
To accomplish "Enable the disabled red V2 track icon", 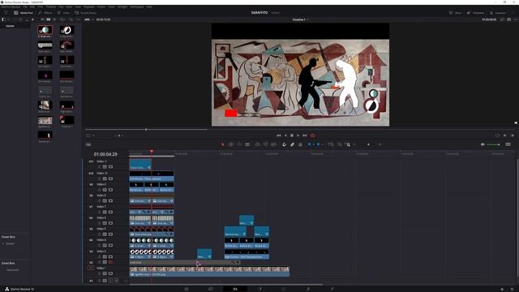I will [x=110, y=262].
